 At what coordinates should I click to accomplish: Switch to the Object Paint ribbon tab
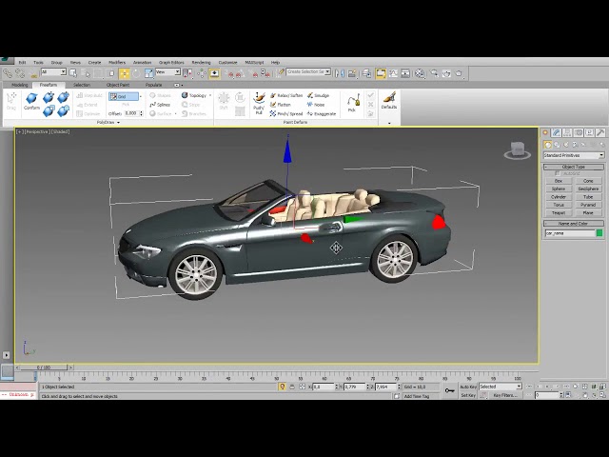point(118,85)
